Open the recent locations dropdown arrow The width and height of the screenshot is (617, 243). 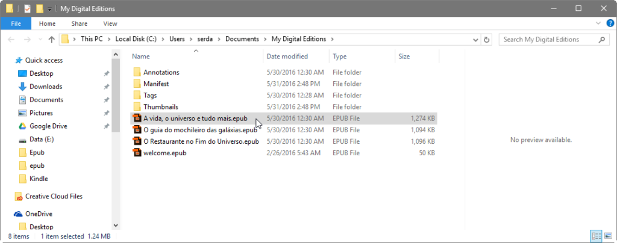pos(40,39)
